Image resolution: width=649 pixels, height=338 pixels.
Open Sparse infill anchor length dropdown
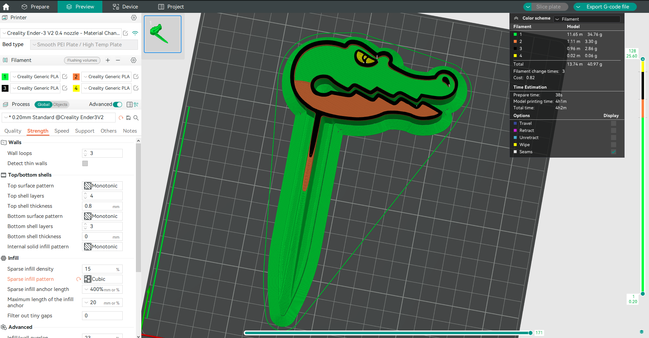point(102,289)
